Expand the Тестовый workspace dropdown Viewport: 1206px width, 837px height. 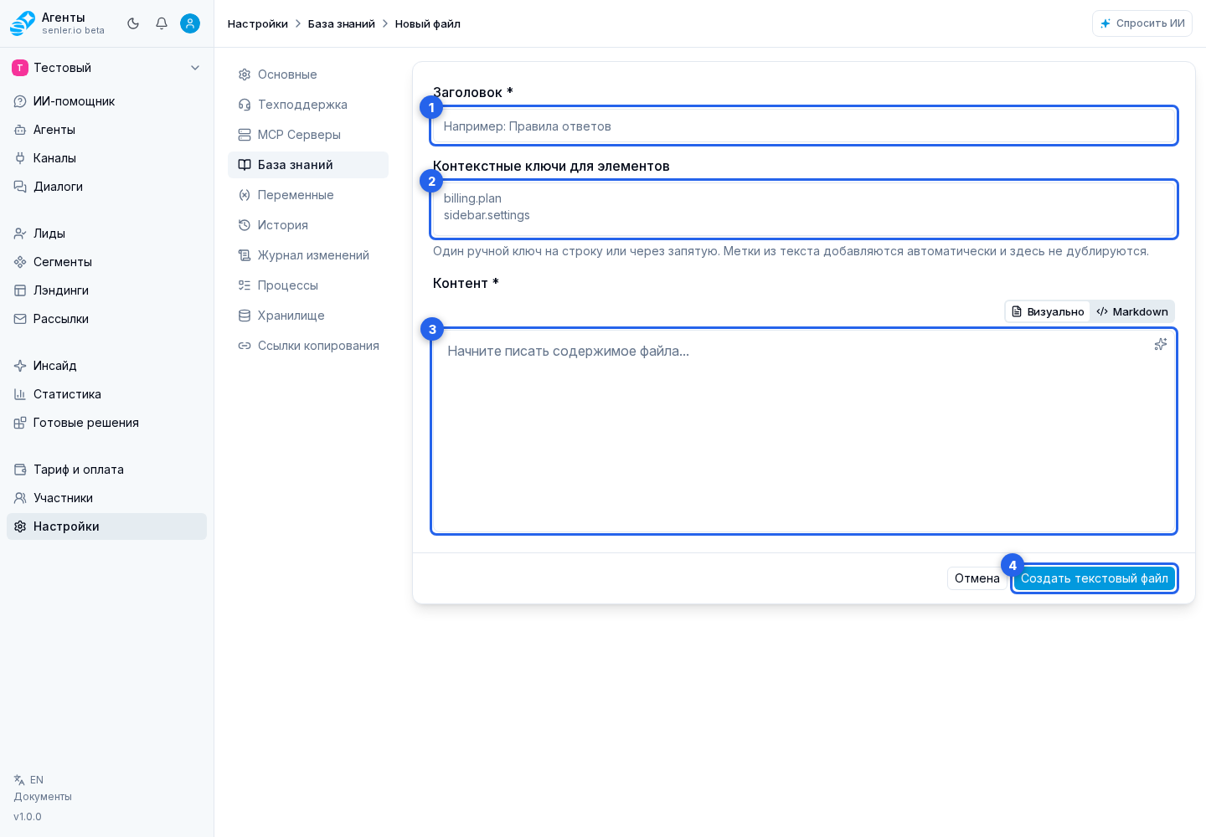pos(106,68)
